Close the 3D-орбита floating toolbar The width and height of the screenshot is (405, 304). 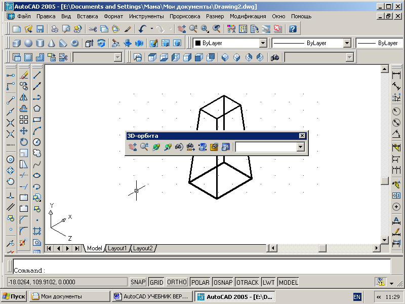(x=302, y=136)
